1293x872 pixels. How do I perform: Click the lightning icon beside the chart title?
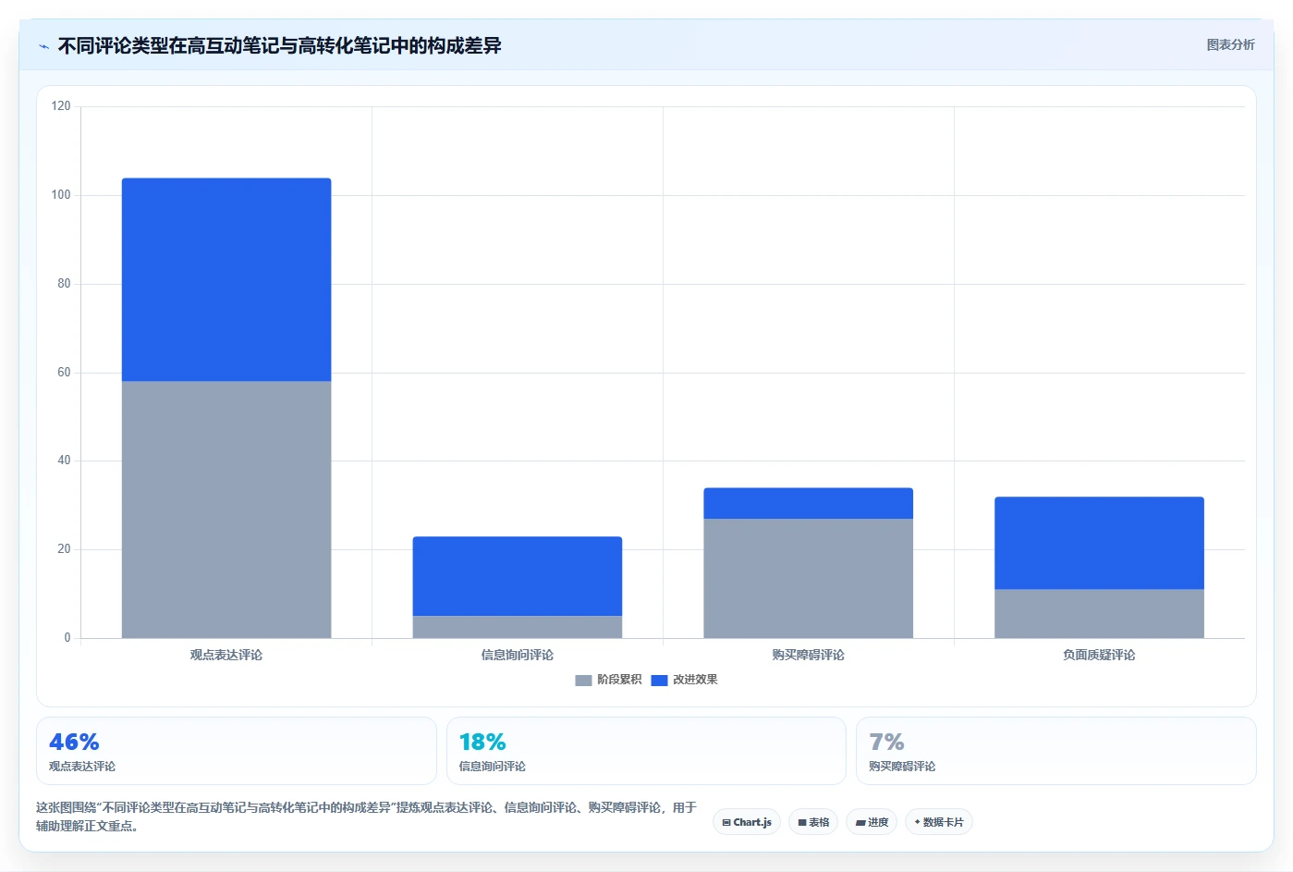(43, 46)
